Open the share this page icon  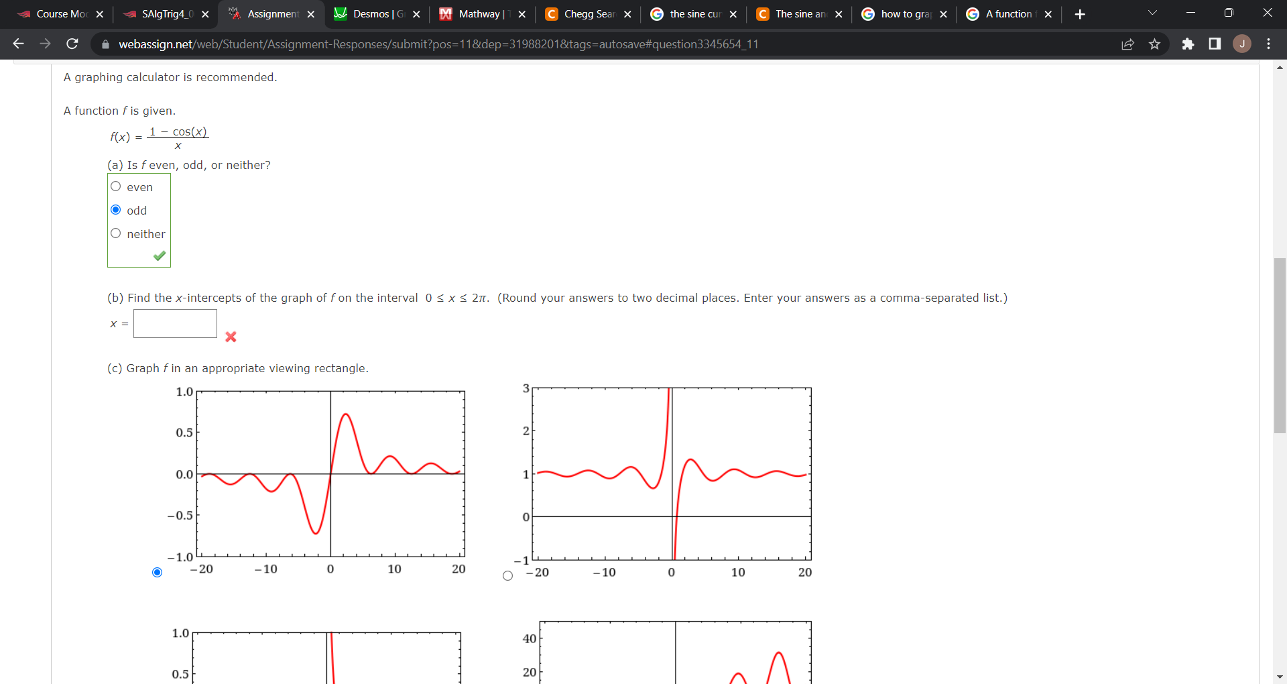(1128, 44)
